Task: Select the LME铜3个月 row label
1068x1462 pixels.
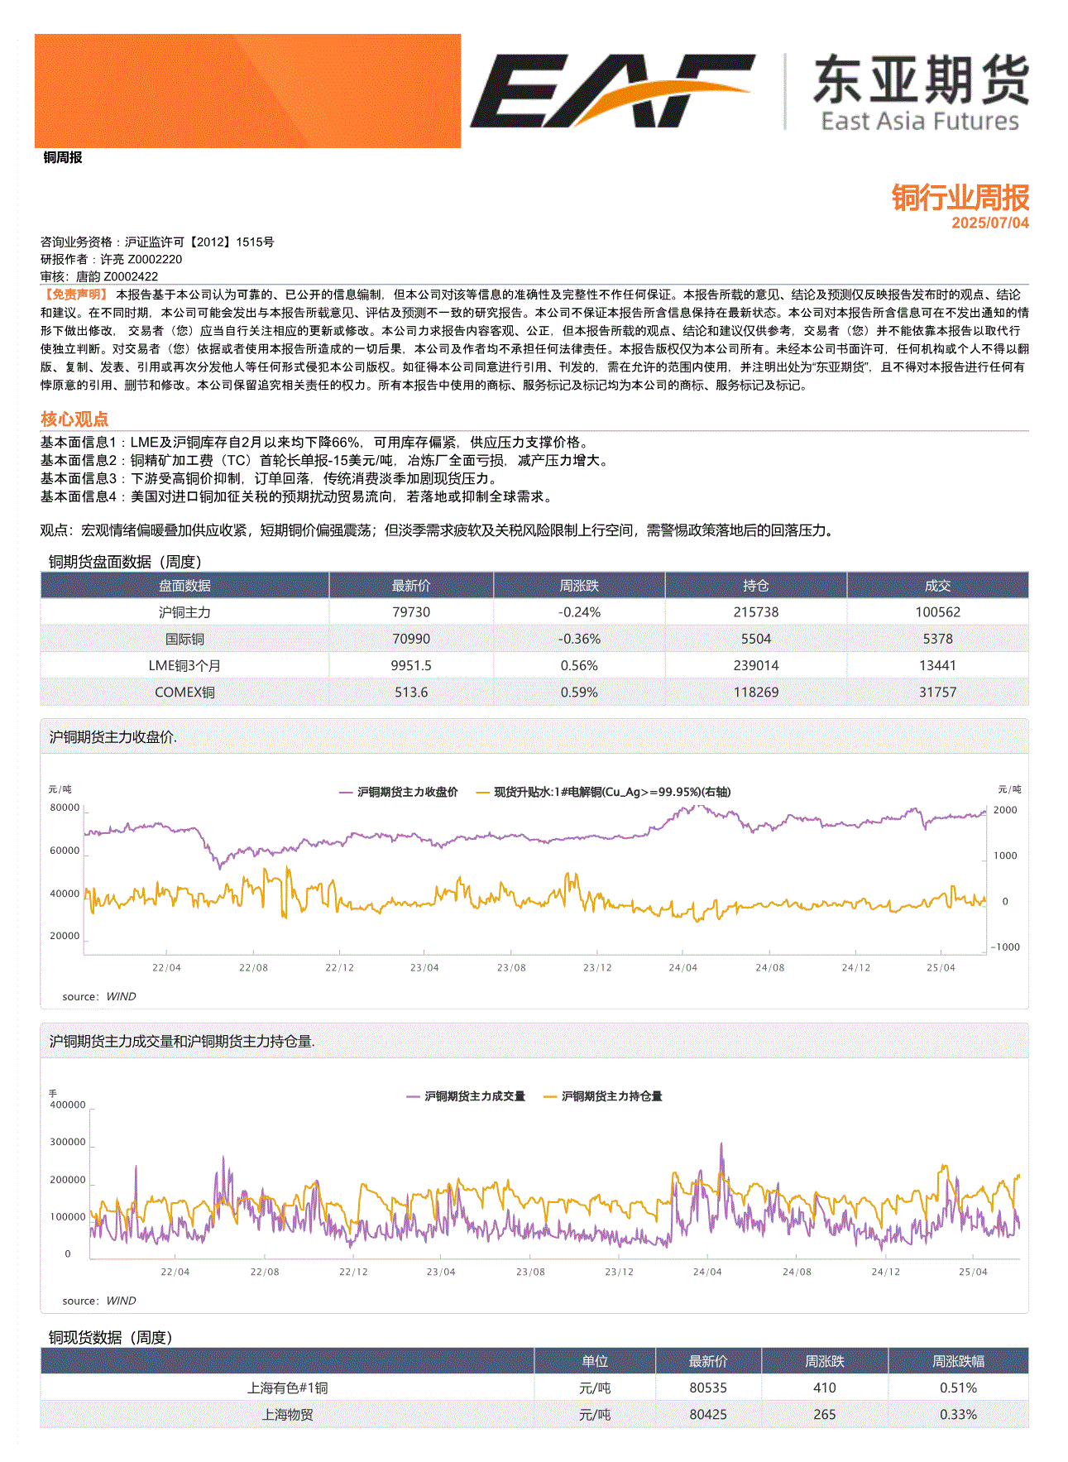Action: coord(184,665)
